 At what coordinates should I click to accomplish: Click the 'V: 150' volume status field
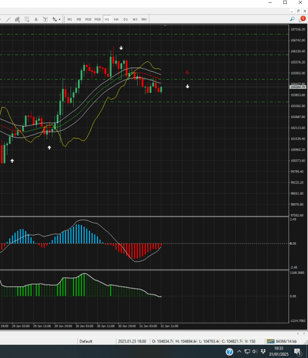pos(250,341)
